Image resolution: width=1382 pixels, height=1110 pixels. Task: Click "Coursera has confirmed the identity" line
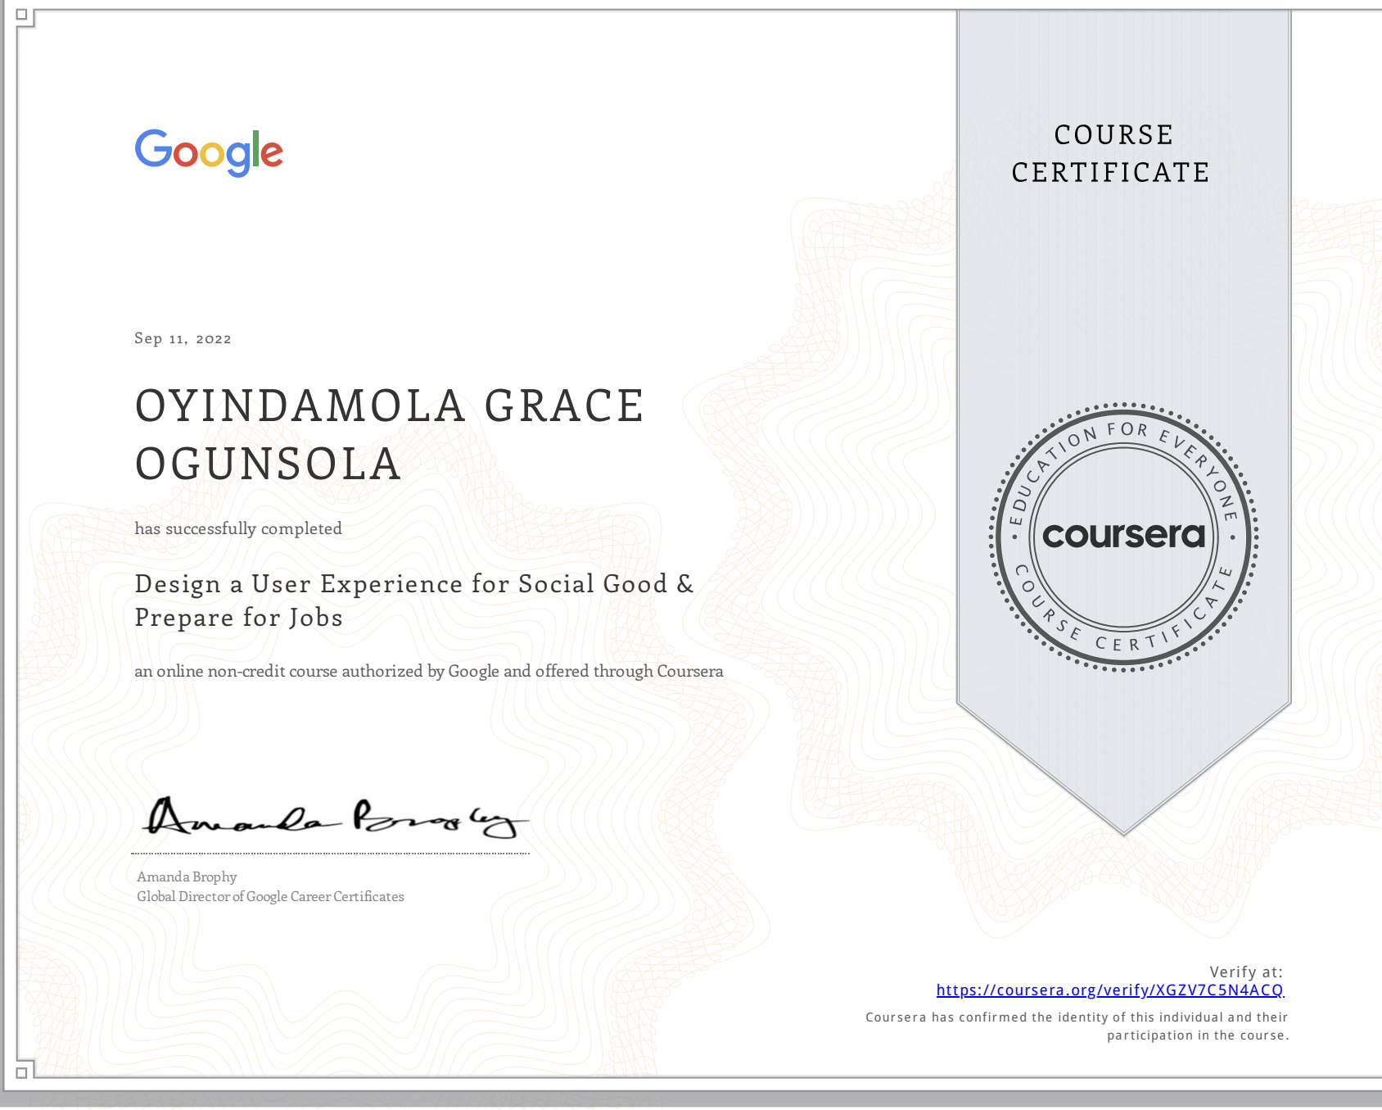click(1077, 1017)
